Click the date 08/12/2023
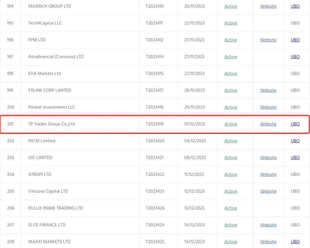310x248 pixels. click(195, 158)
